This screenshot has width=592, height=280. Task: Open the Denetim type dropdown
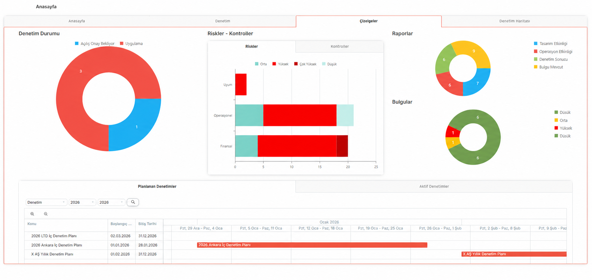[x=46, y=202]
